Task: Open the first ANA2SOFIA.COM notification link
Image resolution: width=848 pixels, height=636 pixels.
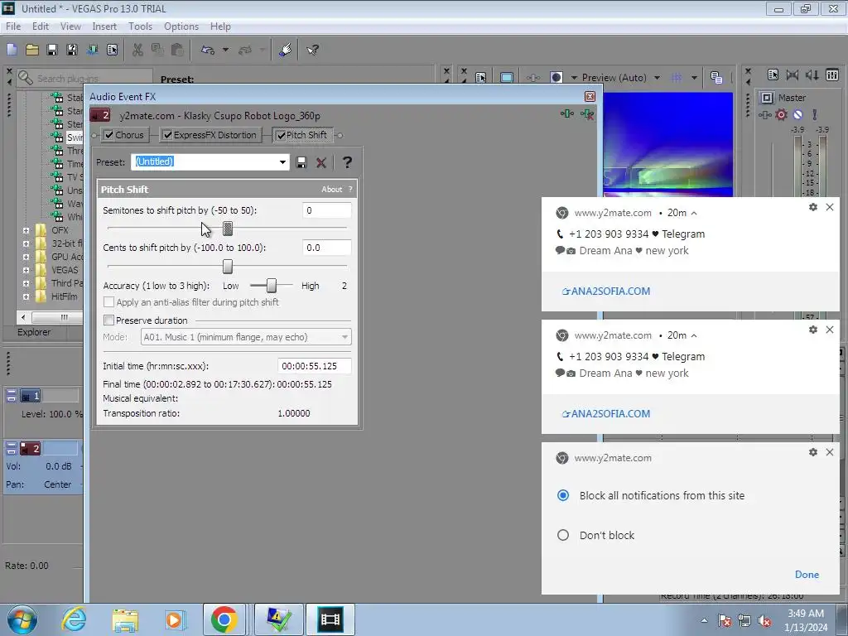Action: tap(606, 291)
